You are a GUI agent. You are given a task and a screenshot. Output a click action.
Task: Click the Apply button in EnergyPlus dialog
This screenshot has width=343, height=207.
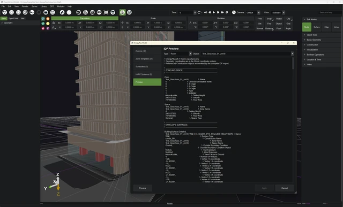click(x=264, y=188)
